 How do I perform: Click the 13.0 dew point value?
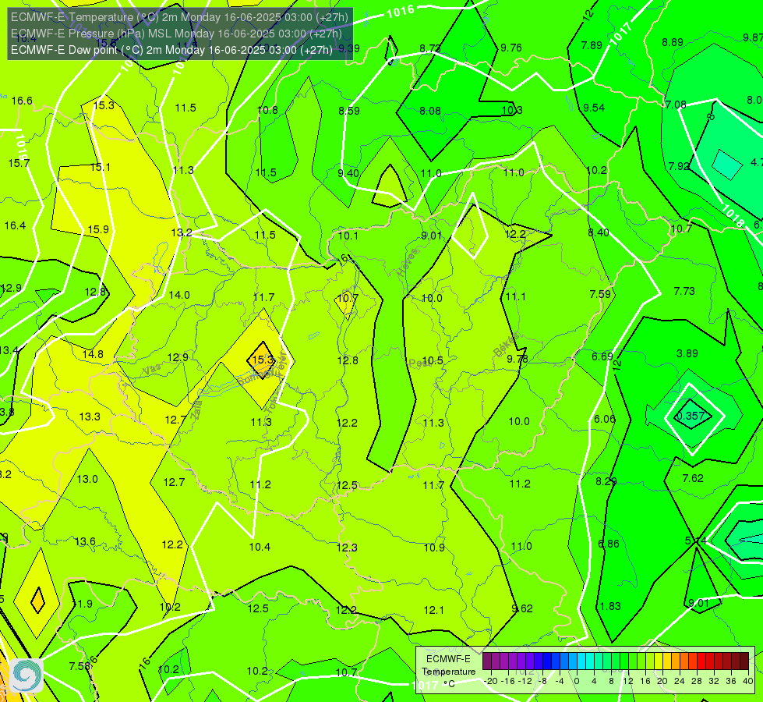coord(87,479)
